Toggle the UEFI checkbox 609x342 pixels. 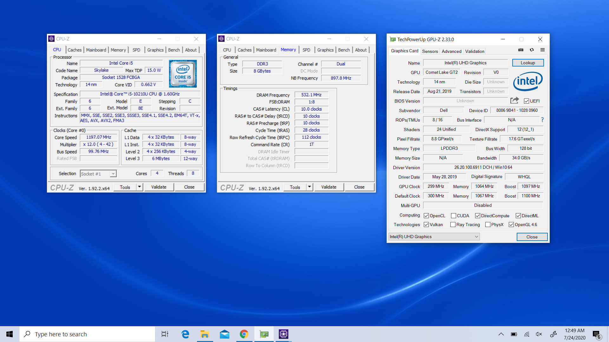[x=527, y=101]
